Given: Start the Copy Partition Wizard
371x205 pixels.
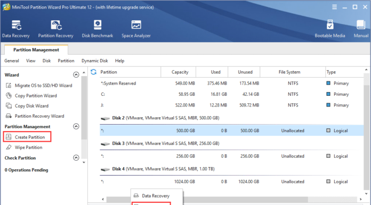Looking at the screenshot, I should (36, 95).
